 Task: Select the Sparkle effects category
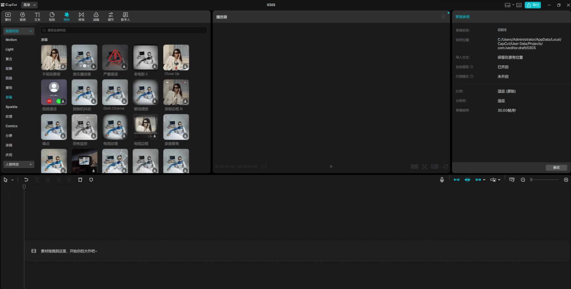pos(11,107)
